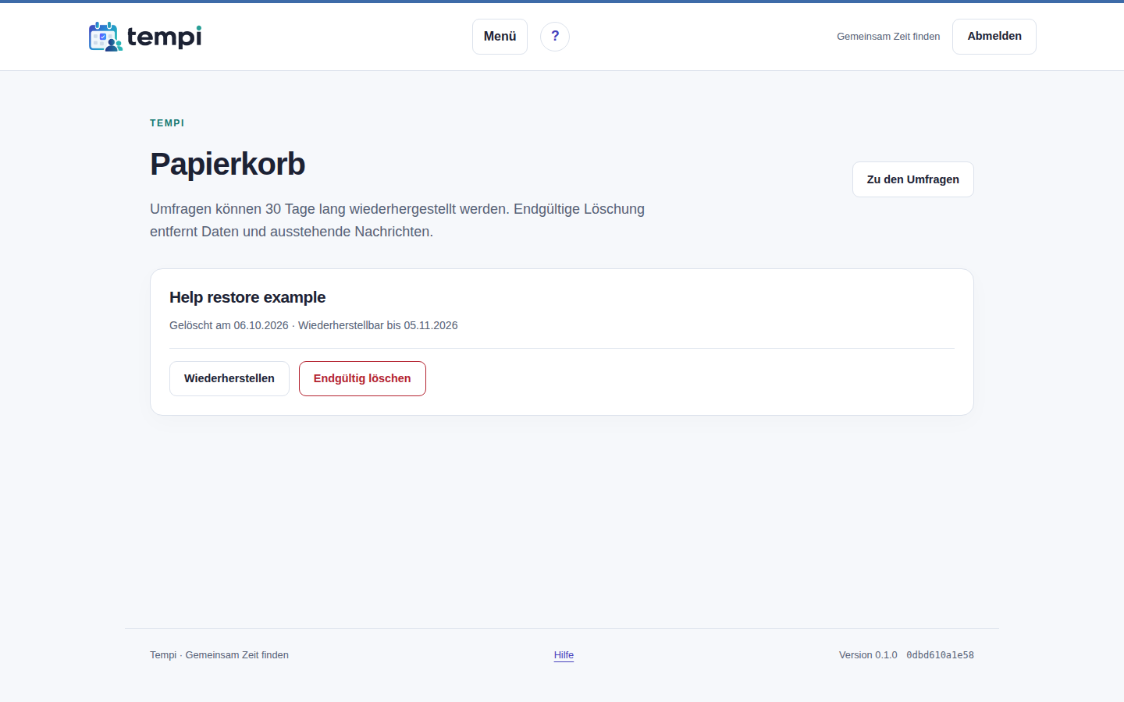This screenshot has height=702, width=1124.
Task: Click the tempi wordmark text in header
Action: tap(164, 37)
